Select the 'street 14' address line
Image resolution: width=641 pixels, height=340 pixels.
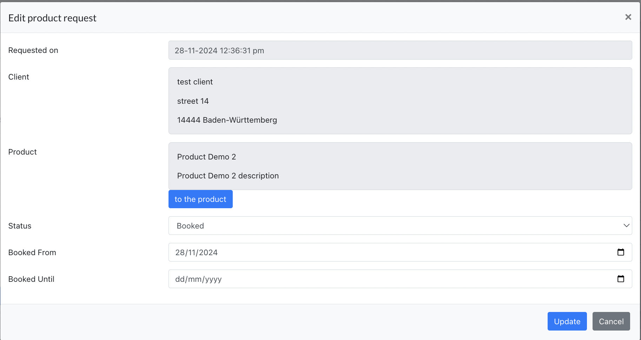tap(193, 101)
